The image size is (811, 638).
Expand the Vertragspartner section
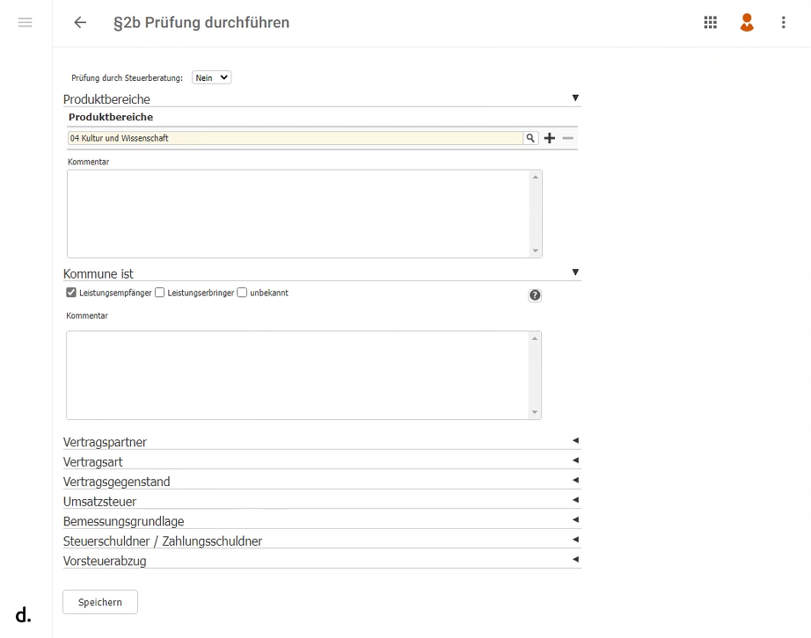[575, 440]
